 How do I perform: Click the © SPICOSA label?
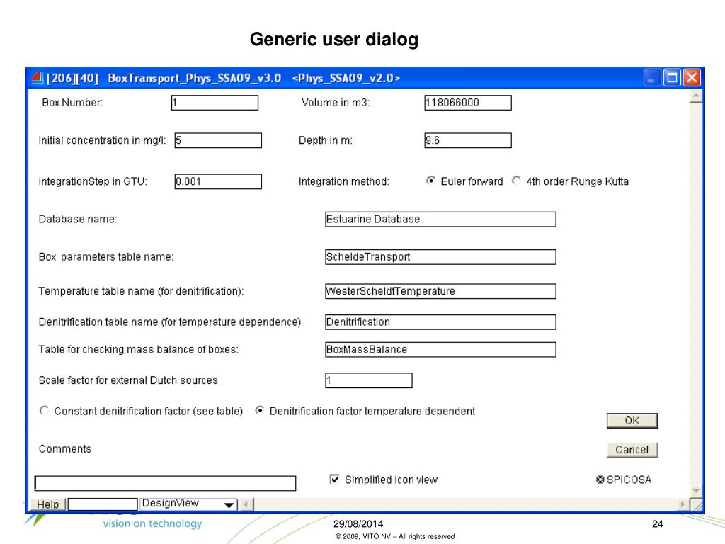624,480
